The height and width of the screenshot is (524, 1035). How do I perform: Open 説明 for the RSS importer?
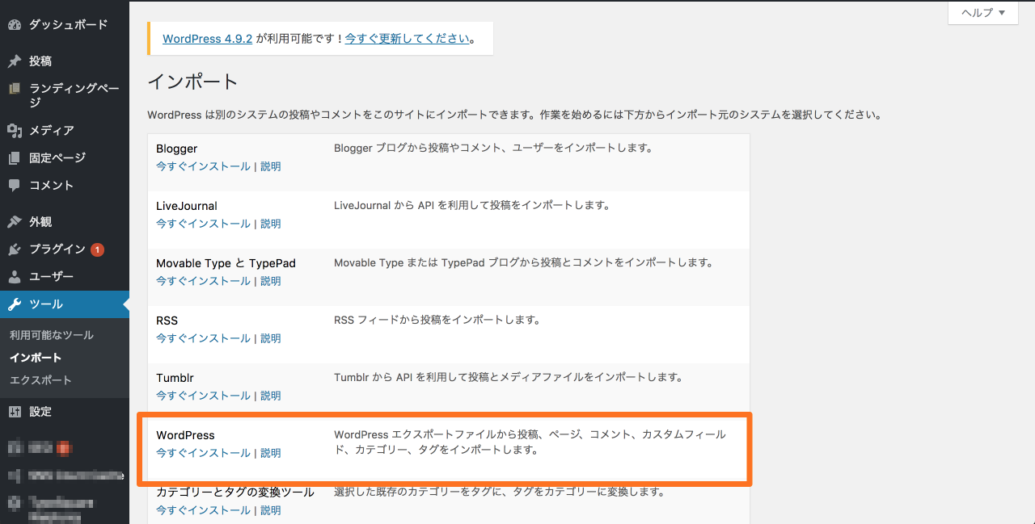tap(271, 338)
